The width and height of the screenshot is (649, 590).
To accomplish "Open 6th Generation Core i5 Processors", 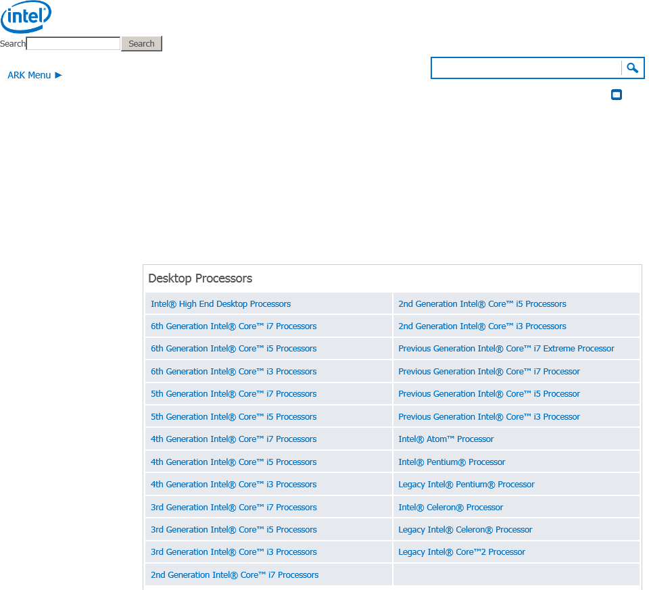I will click(233, 348).
